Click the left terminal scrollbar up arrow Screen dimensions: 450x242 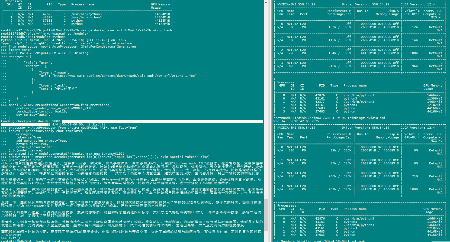tap(266, 2)
